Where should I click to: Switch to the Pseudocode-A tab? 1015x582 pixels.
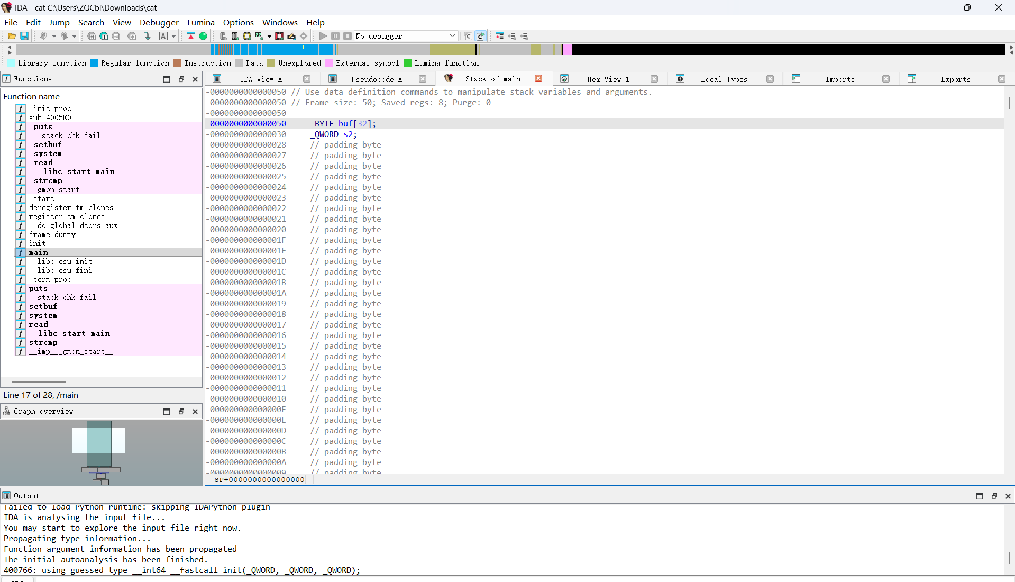[x=377, y=79]
